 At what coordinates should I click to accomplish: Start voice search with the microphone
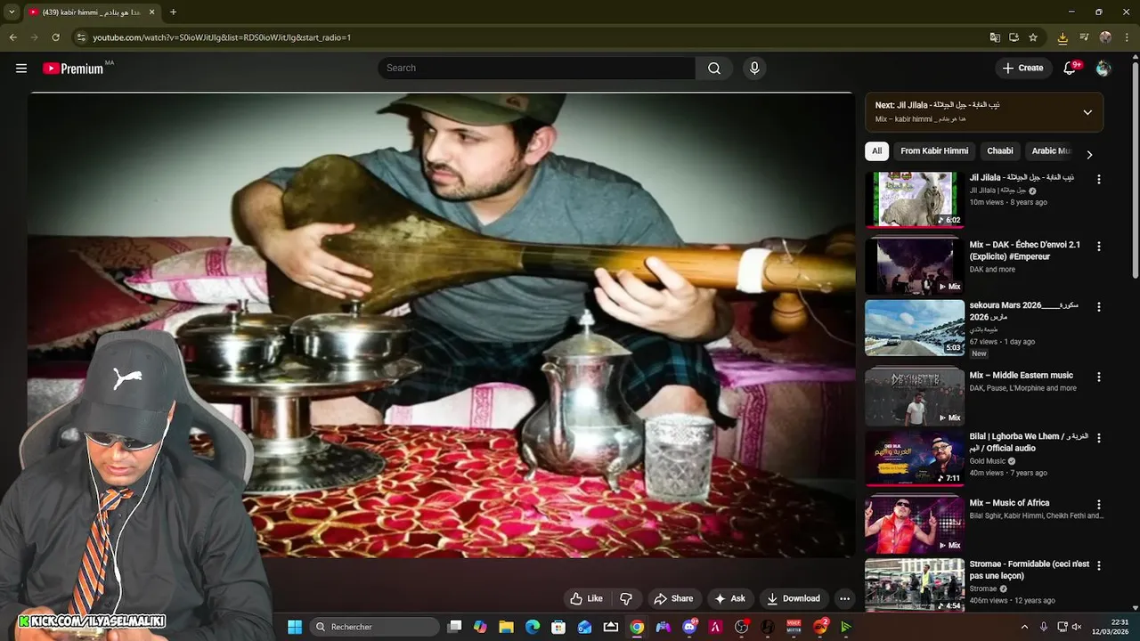coord(754,69)
